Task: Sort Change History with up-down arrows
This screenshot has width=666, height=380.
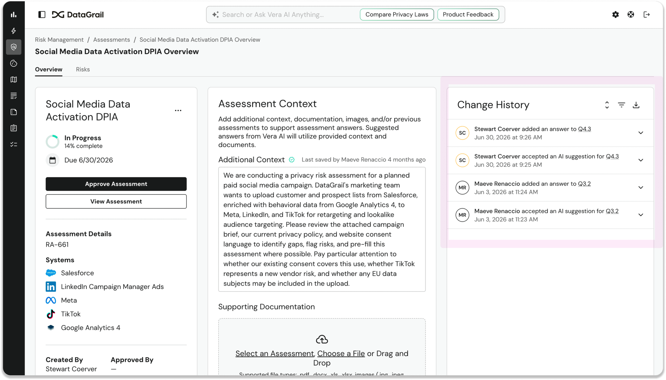Action: point(607,105)
